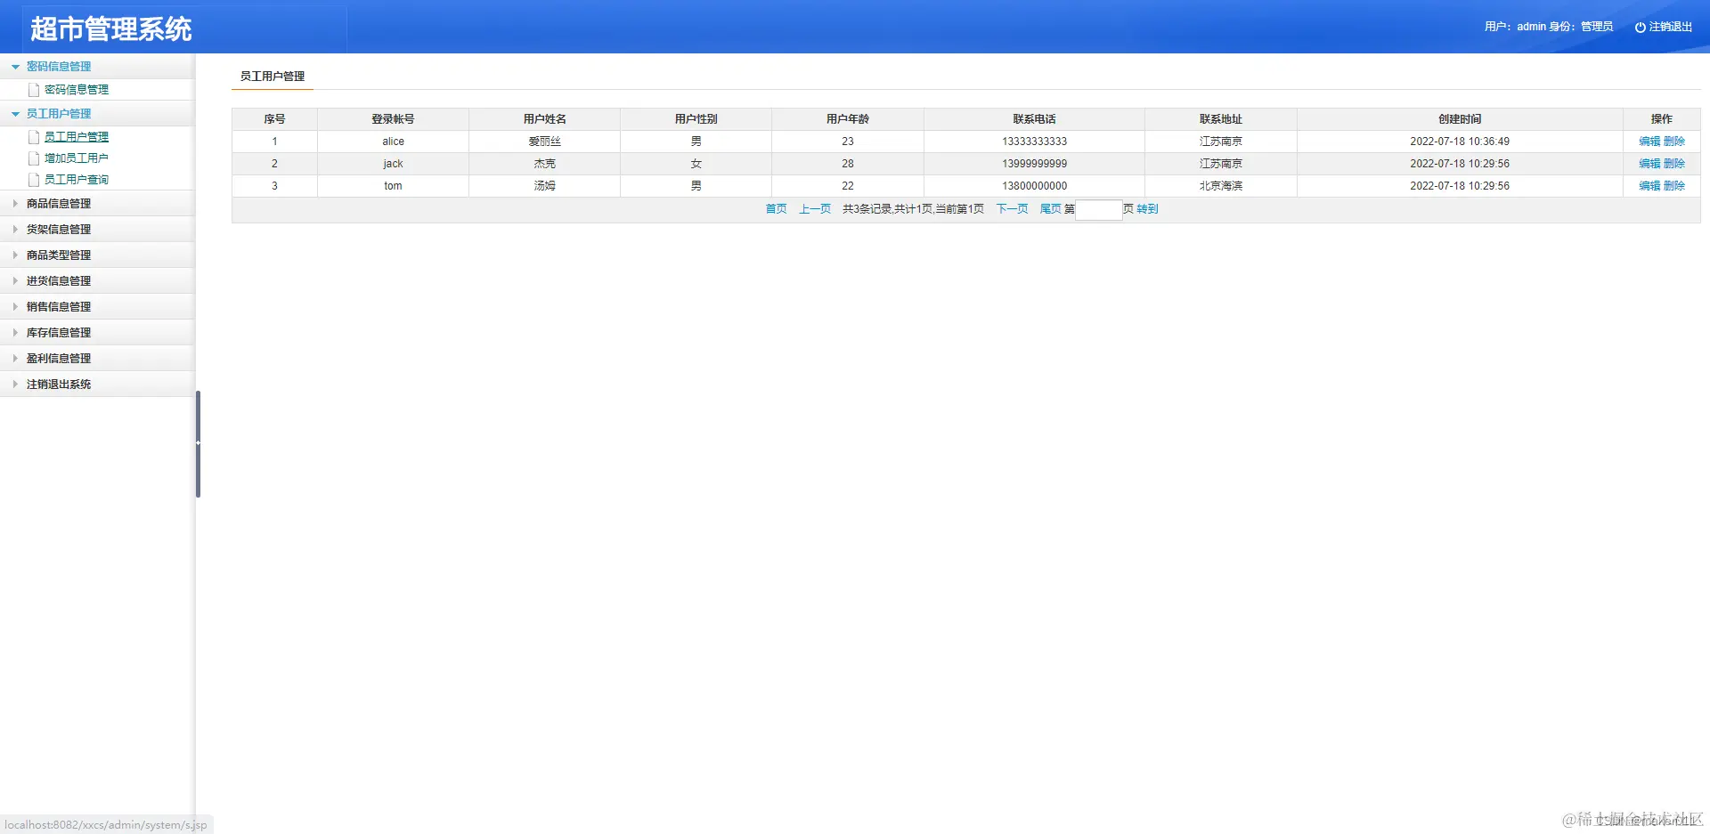Click the name cell 爱丽丝
The height and width of the screenshot is (834, 1710).
544,142
